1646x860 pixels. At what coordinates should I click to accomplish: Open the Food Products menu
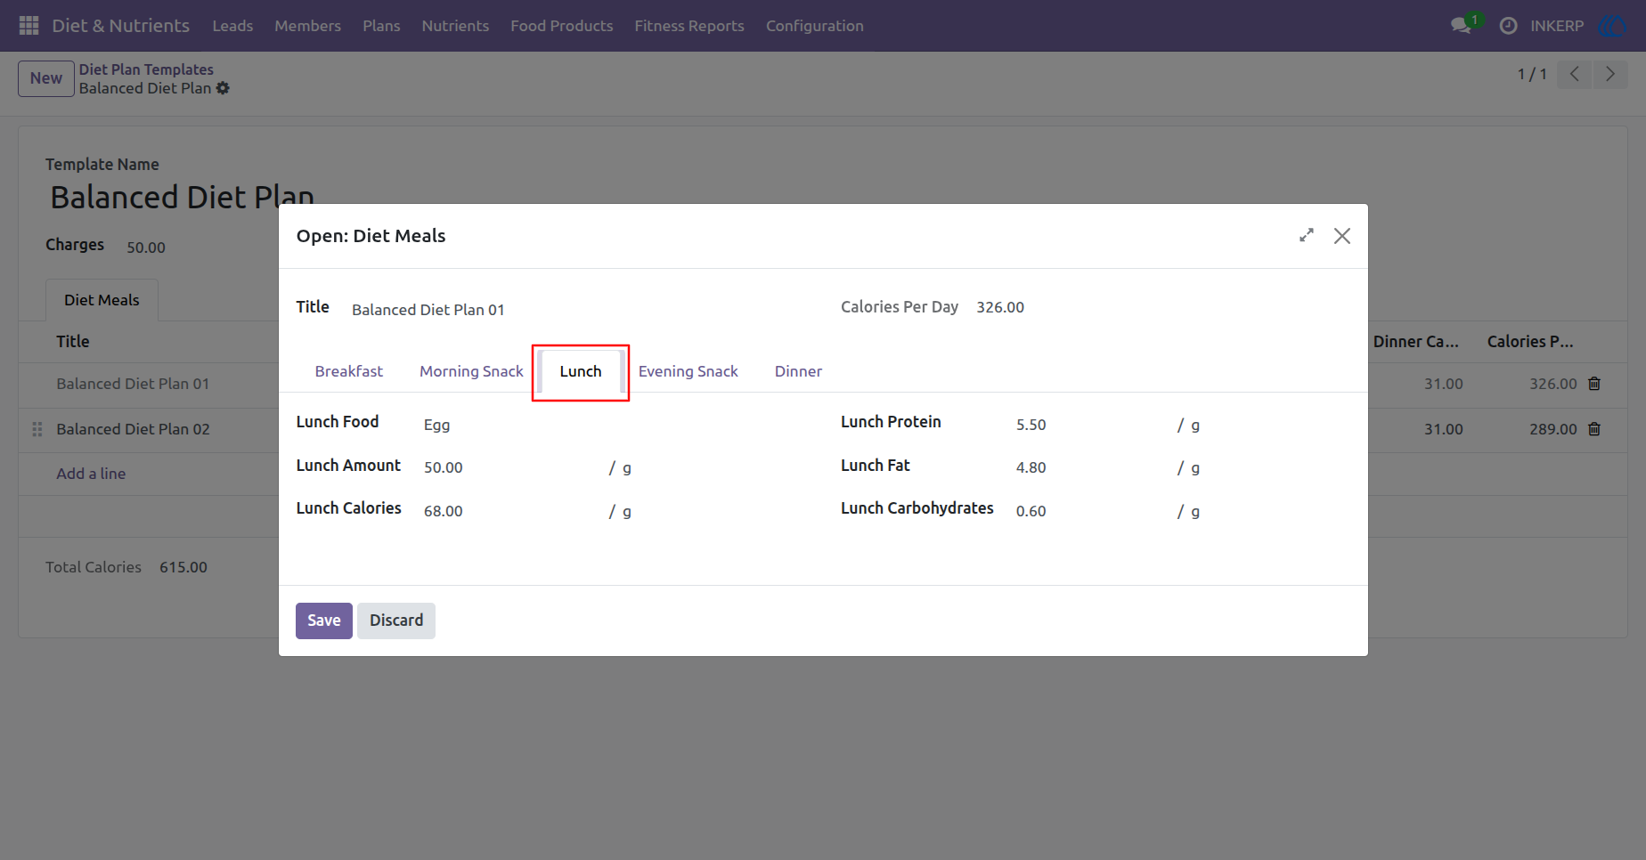[x=561, y=26]
